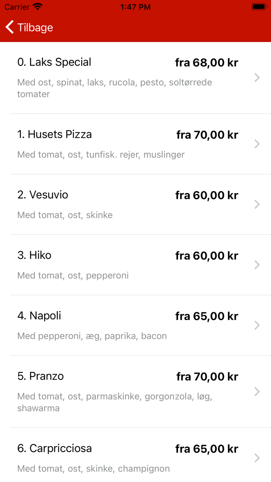Open Hiko details with the right arrow
The height and width of the screenshot is (482, 271).
(257, 265)
